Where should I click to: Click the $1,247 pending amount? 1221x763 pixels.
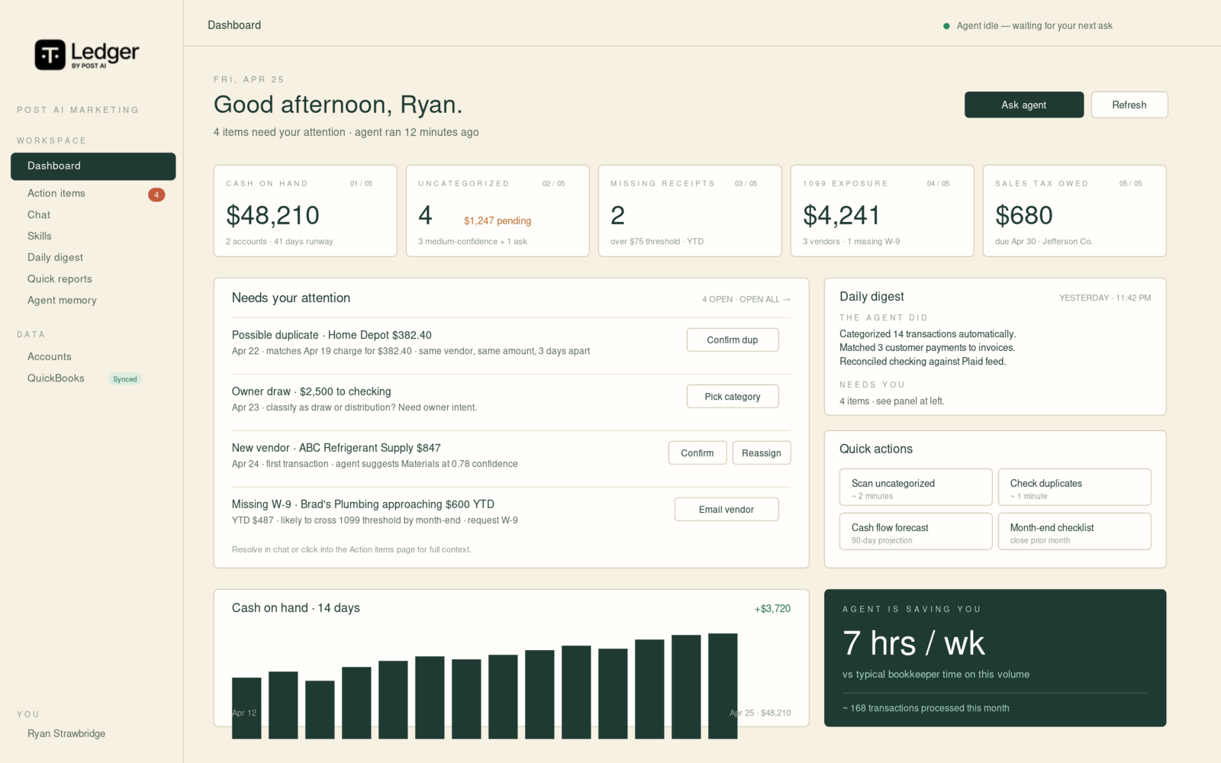pos(498,221)
